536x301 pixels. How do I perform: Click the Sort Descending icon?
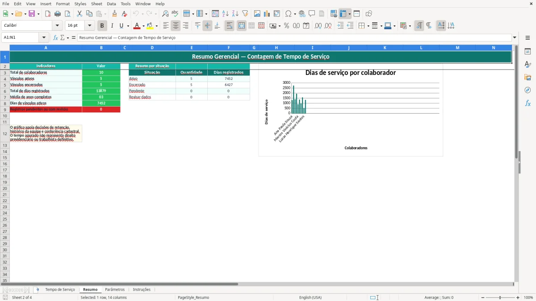[235, 14]
